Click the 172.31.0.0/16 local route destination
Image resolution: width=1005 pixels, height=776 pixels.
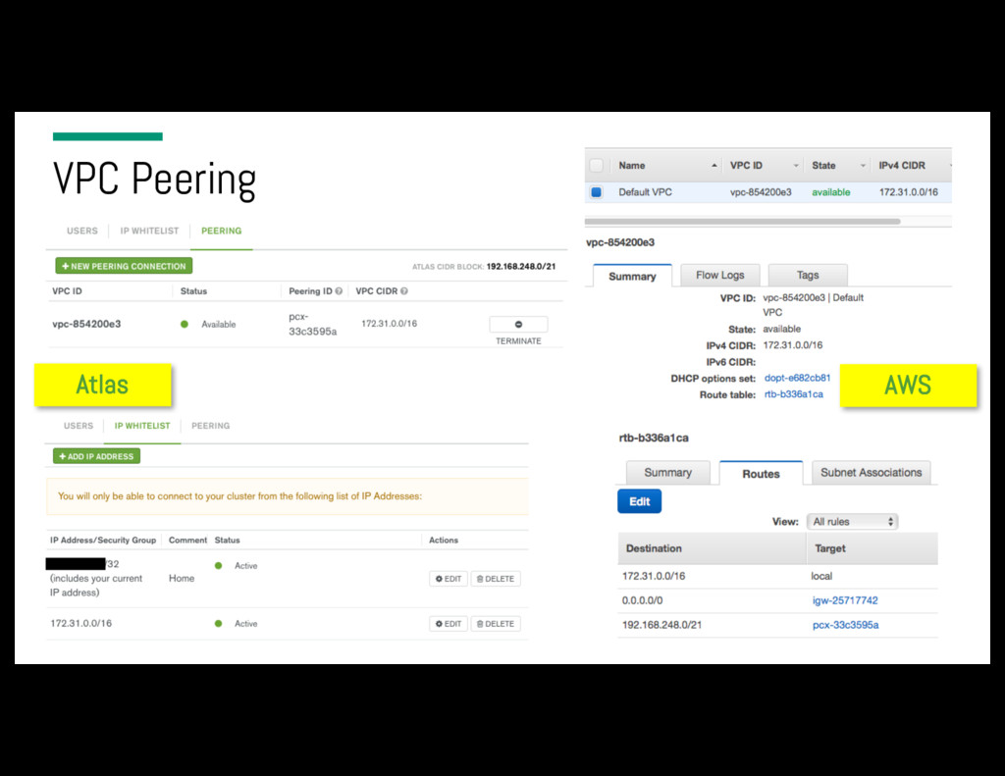pyautogui.click(x=653, y=576)
